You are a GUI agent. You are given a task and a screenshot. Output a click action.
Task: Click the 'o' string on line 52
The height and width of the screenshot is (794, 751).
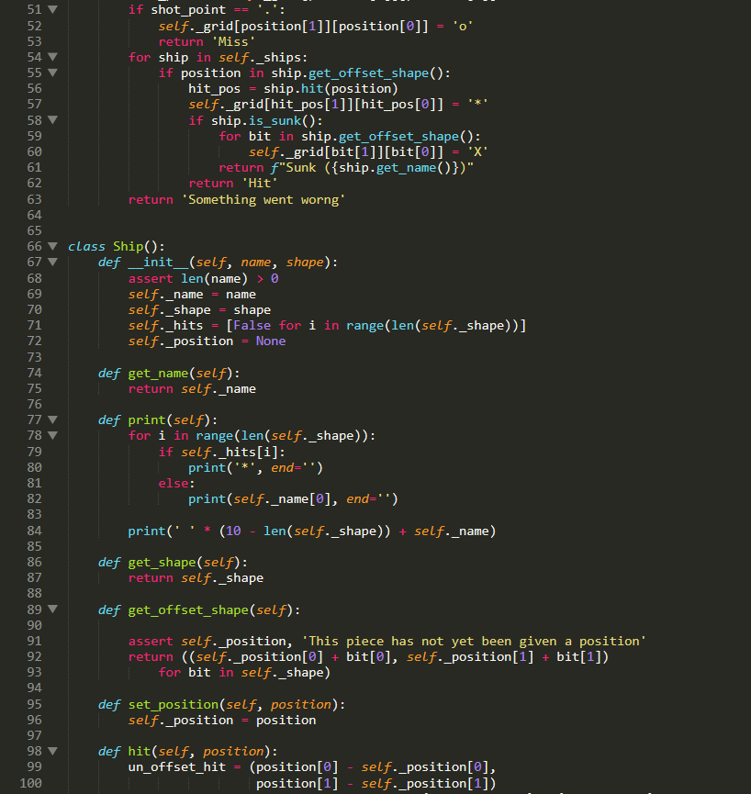[x=463, y=26]
